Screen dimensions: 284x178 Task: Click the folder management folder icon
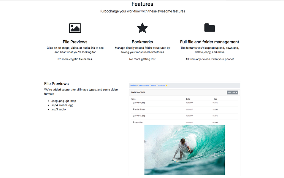tap(210, 28)
